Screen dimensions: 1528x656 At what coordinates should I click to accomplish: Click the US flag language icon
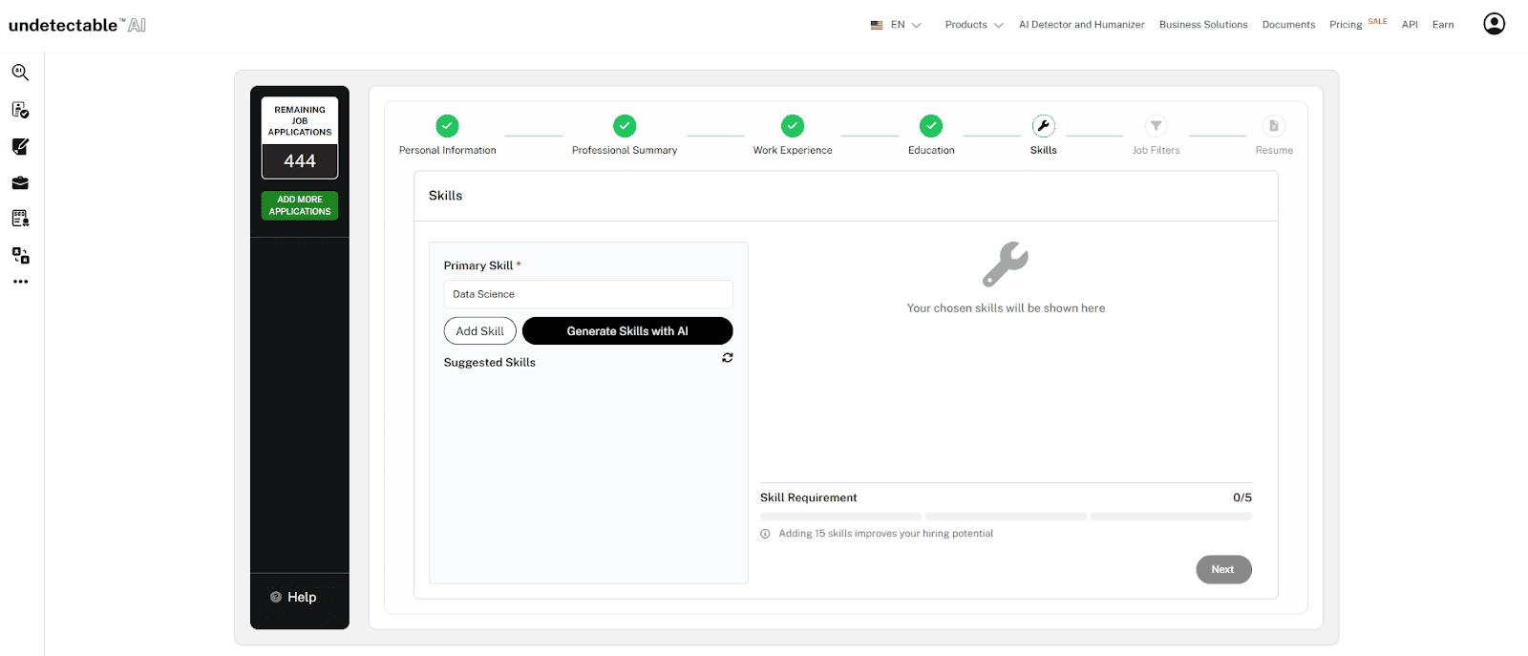877,25
